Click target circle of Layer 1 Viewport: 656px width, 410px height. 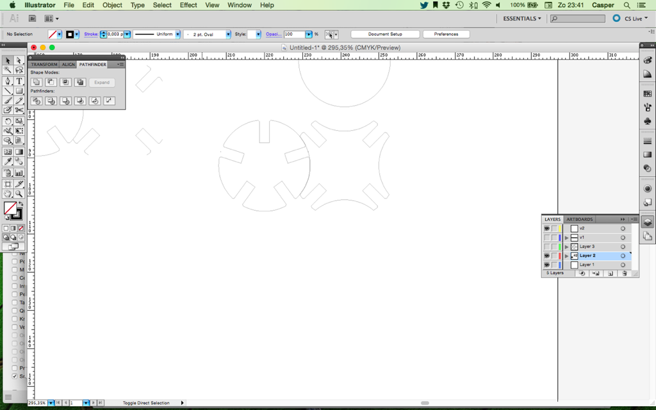623,265
